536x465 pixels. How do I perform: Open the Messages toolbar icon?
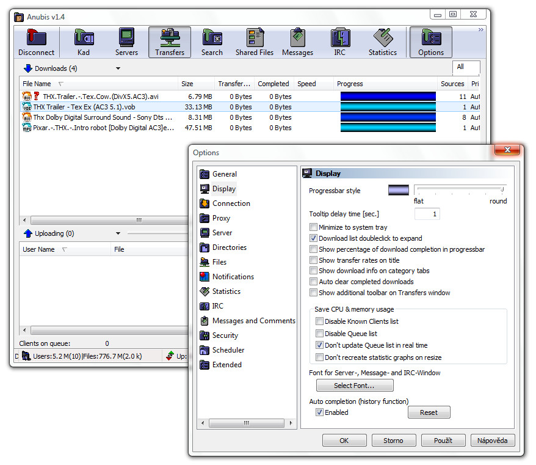(297, 42)
